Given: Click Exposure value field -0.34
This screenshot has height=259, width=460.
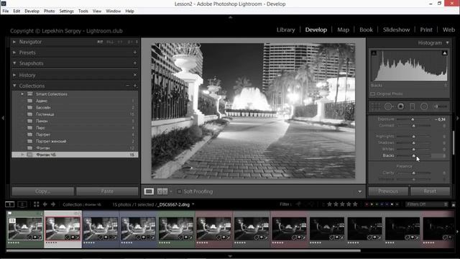Looking at the screenshot, I should [441, 119].
